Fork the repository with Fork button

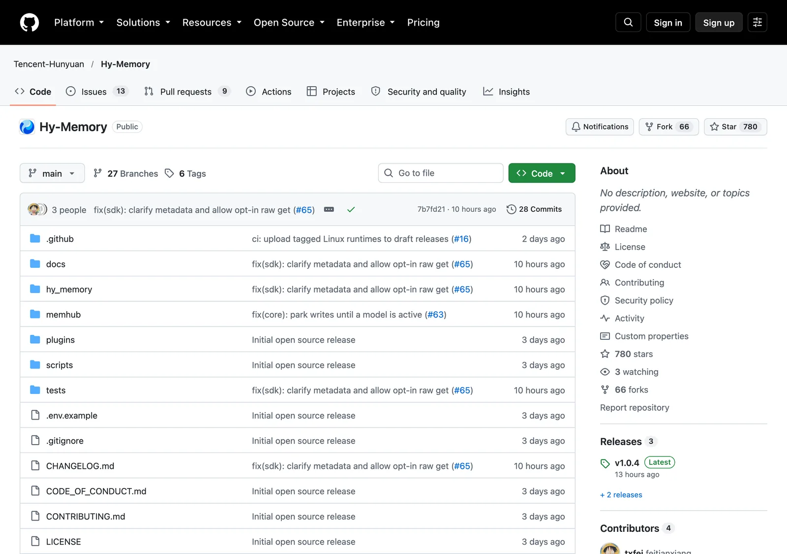(668, 127)
